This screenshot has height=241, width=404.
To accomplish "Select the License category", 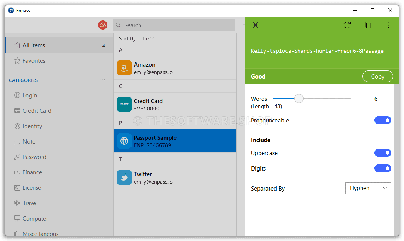I will click(x=59, y=187).
